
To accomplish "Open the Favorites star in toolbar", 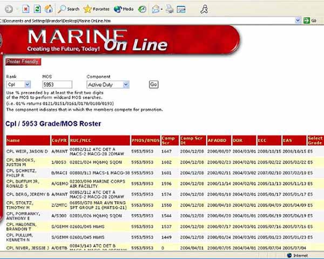I will point(97,9).
